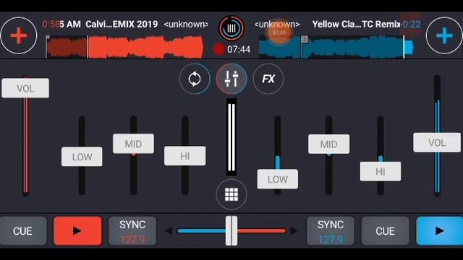Click the crossfader handle

(x=231, y=231)
